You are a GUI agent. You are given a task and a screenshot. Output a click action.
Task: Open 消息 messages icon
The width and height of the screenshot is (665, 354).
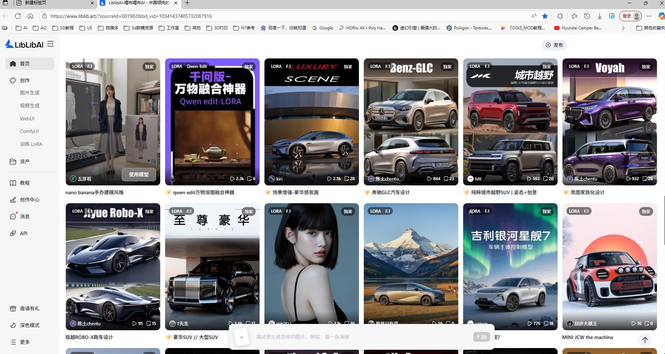13,217
